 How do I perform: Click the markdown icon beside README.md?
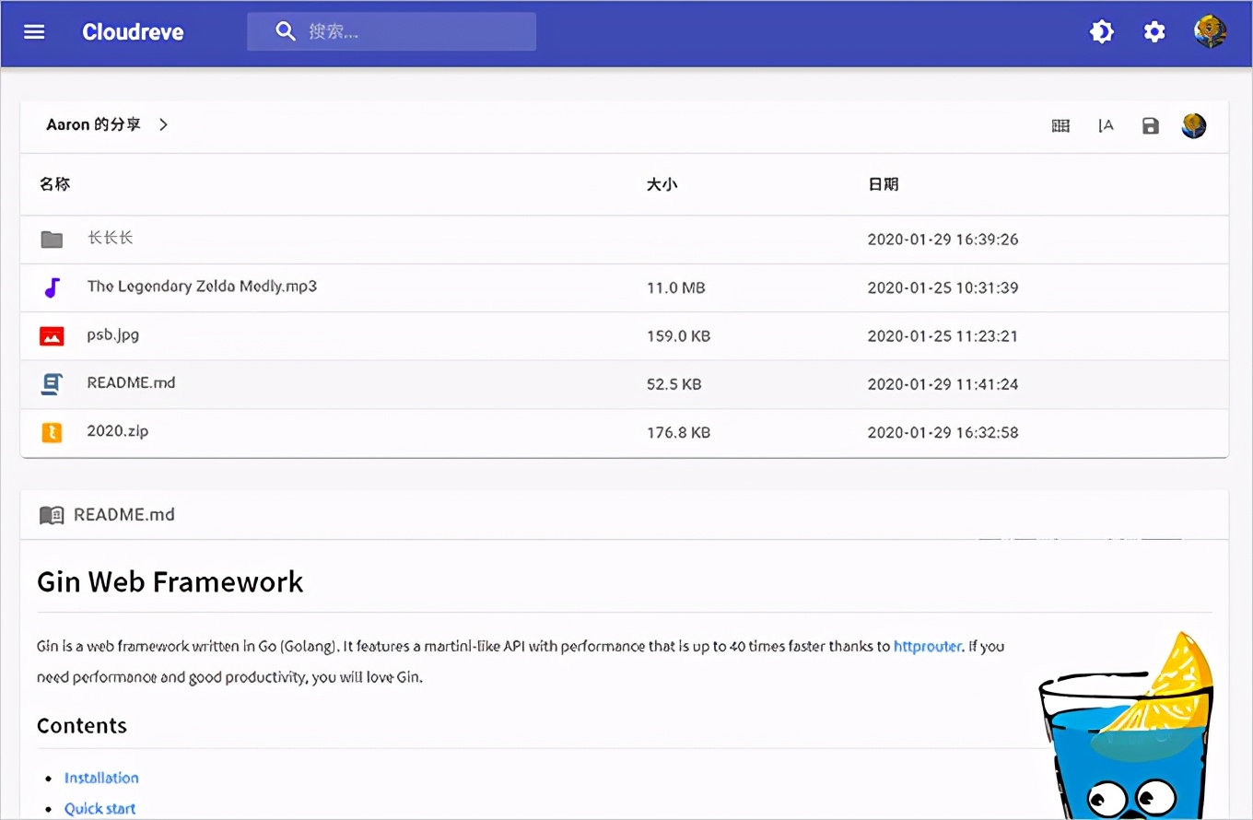point(53,383)
